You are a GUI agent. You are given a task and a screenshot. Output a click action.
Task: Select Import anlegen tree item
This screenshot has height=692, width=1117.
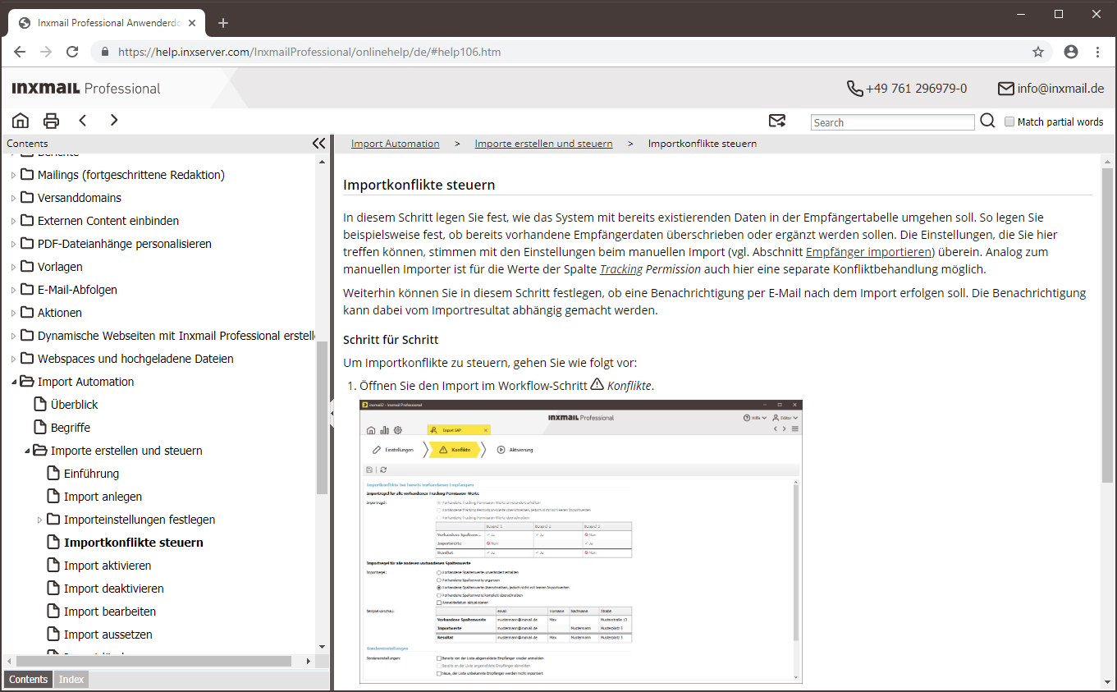coord(103,497)
